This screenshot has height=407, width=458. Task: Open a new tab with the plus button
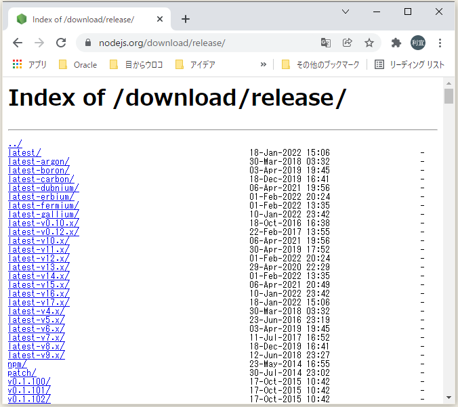pos(186,19)
